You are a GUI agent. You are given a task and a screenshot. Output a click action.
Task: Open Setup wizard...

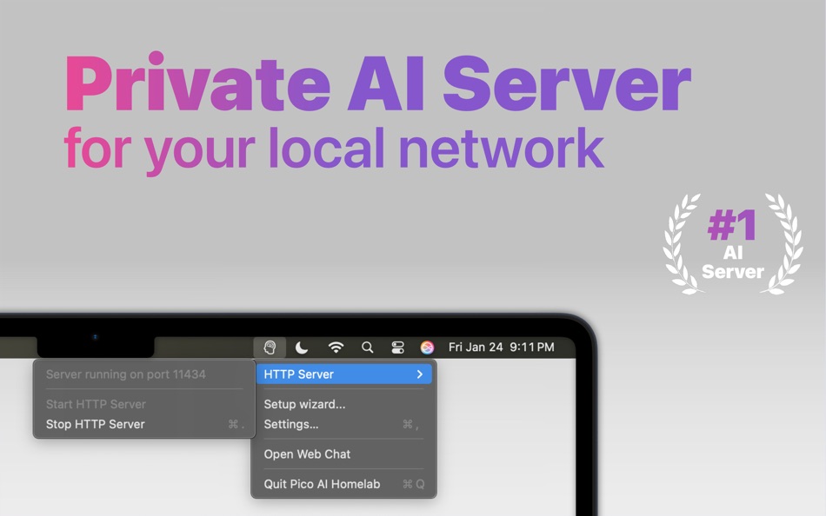[344, 405]
